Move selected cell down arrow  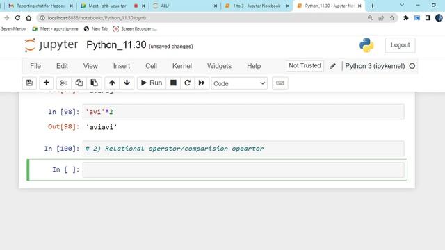tap(127, 83)
